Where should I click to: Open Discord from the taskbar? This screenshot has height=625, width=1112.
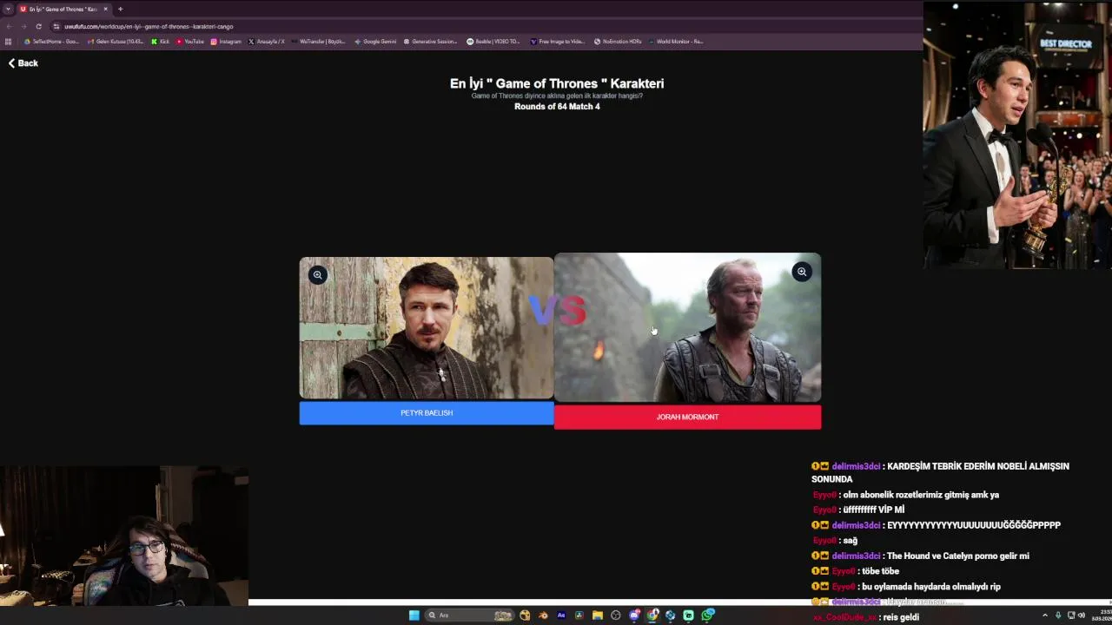(x=634, y=615)
